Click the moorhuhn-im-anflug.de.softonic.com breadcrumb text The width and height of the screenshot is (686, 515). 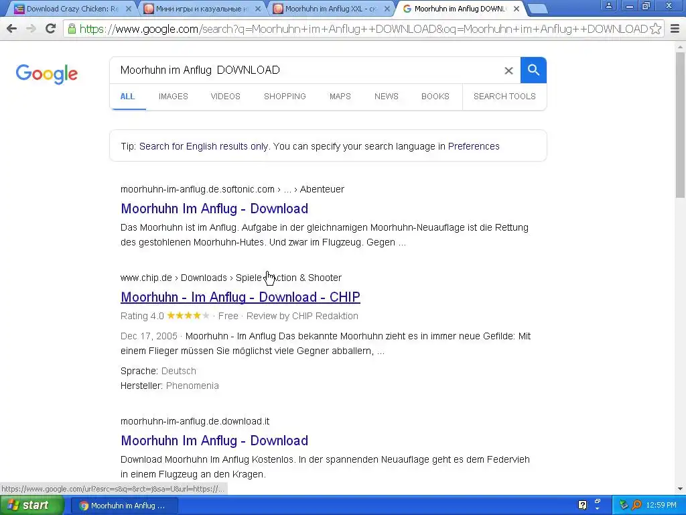pos(232,189)
